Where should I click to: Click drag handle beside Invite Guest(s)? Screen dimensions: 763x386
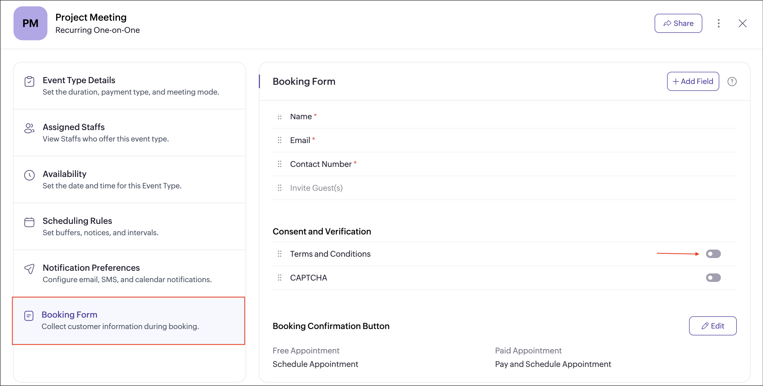(279, 188)
